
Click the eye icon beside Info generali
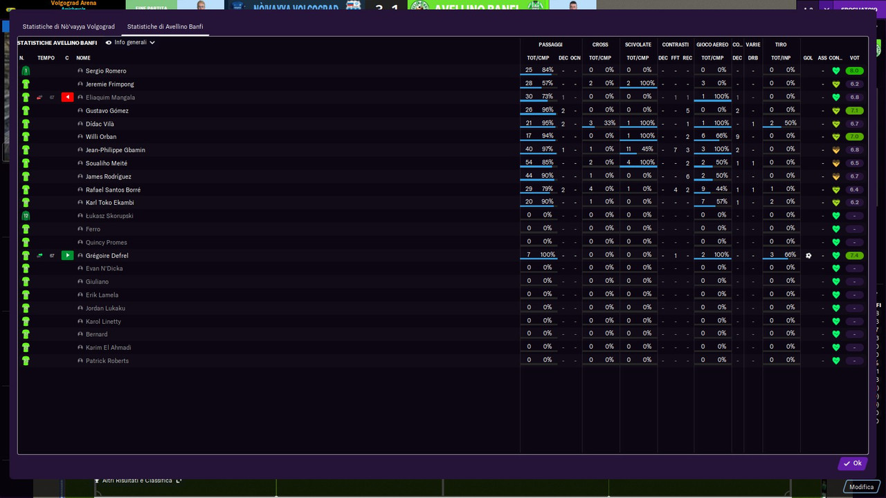point(109,42)
